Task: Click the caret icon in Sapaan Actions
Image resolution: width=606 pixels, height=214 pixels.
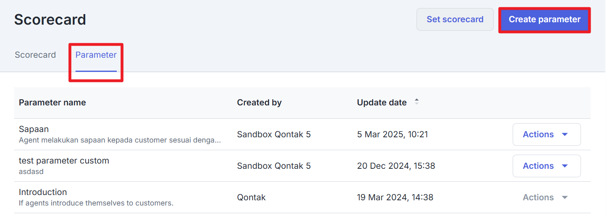Action: [x=565, y=134]
